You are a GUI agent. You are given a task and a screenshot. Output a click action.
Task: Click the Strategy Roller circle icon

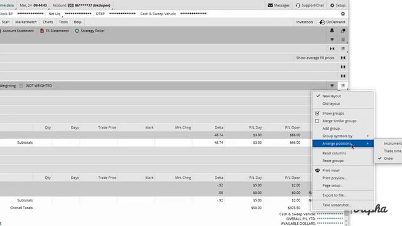(x=77, y=31)
